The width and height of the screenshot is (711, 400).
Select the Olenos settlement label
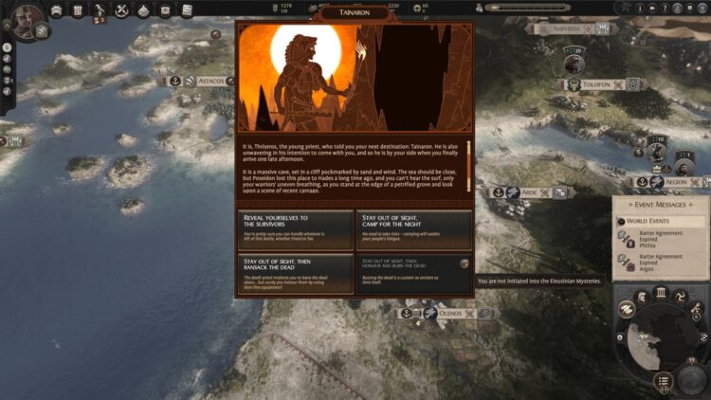[x=449, y=313]
